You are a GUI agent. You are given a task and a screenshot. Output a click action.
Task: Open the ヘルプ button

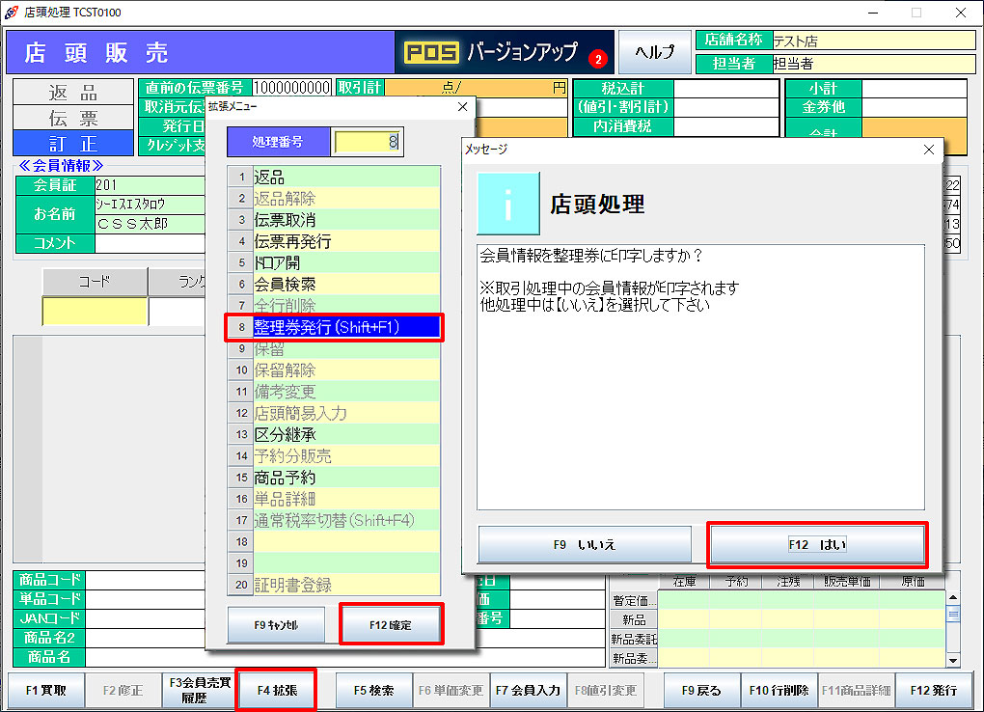[654, 52]
